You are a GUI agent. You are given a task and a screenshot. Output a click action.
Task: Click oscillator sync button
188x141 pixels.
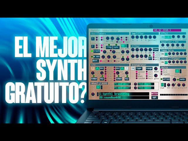116,47
